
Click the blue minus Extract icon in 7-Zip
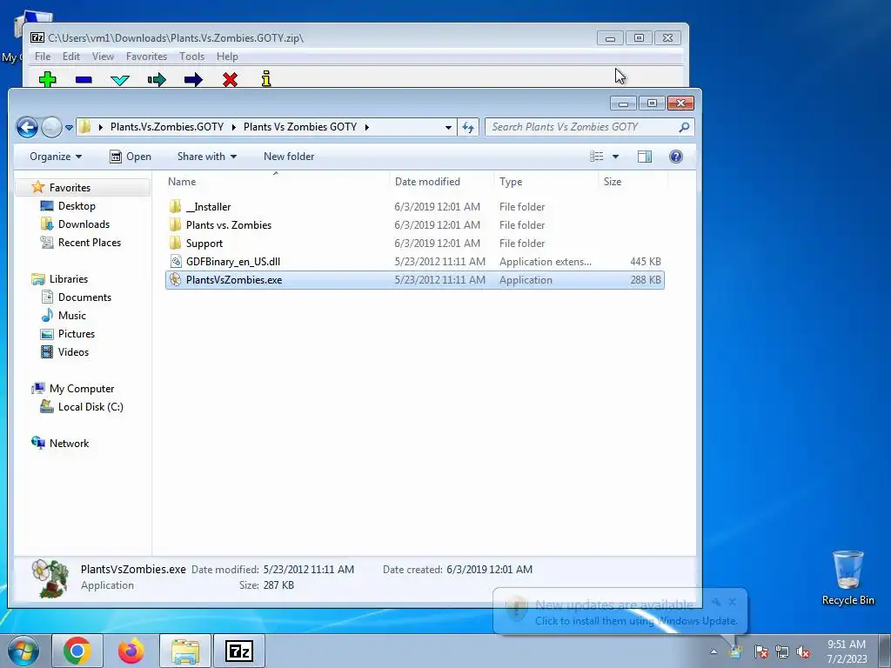point(84,79)
